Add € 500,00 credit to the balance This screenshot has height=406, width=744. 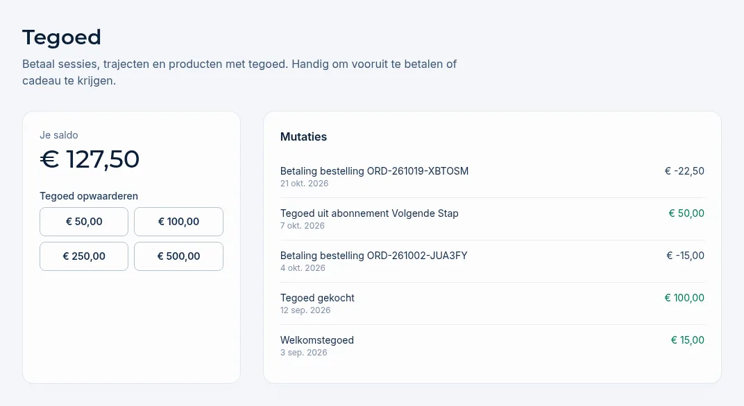coord(178,256)
